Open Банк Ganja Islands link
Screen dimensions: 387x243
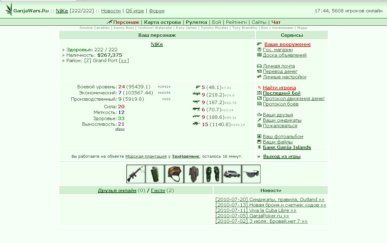287,147
